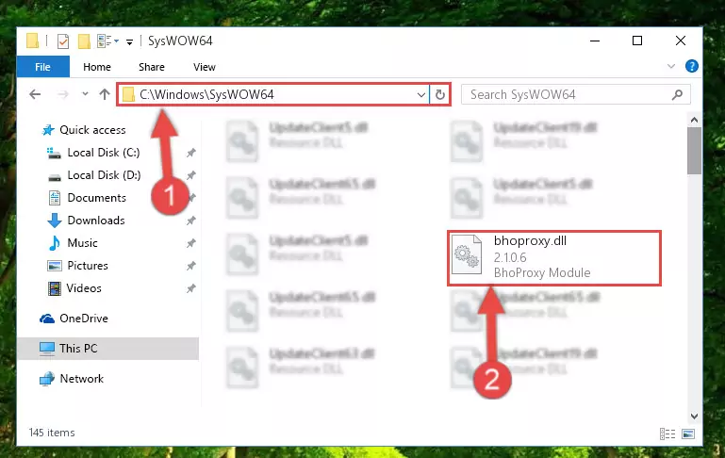Switch to Large icons view in status bar

688,433
